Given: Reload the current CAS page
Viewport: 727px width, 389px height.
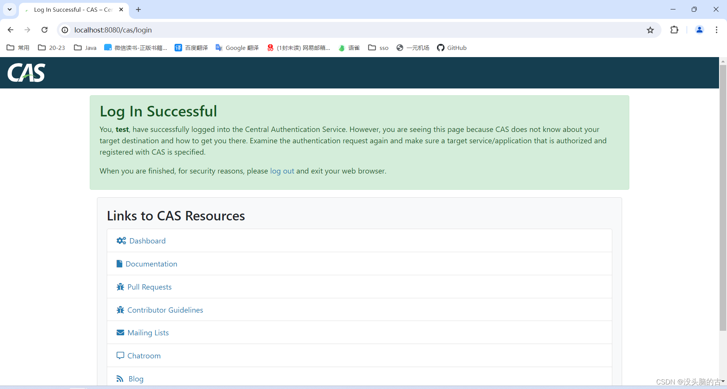Looking at the screenshot, I should coord(44,30).
